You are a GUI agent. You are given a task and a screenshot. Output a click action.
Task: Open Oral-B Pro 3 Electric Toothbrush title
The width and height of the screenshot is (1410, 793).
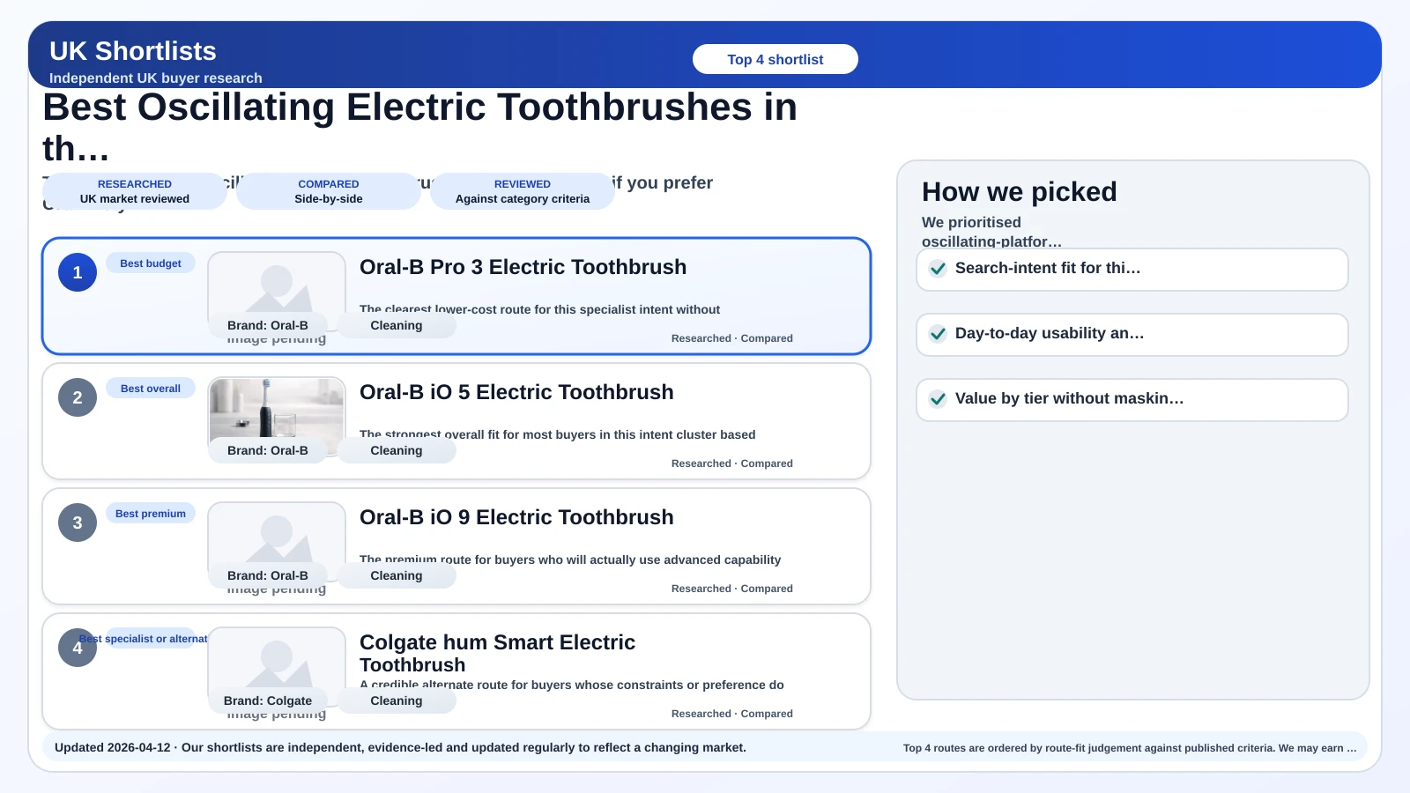click(523, 267)
